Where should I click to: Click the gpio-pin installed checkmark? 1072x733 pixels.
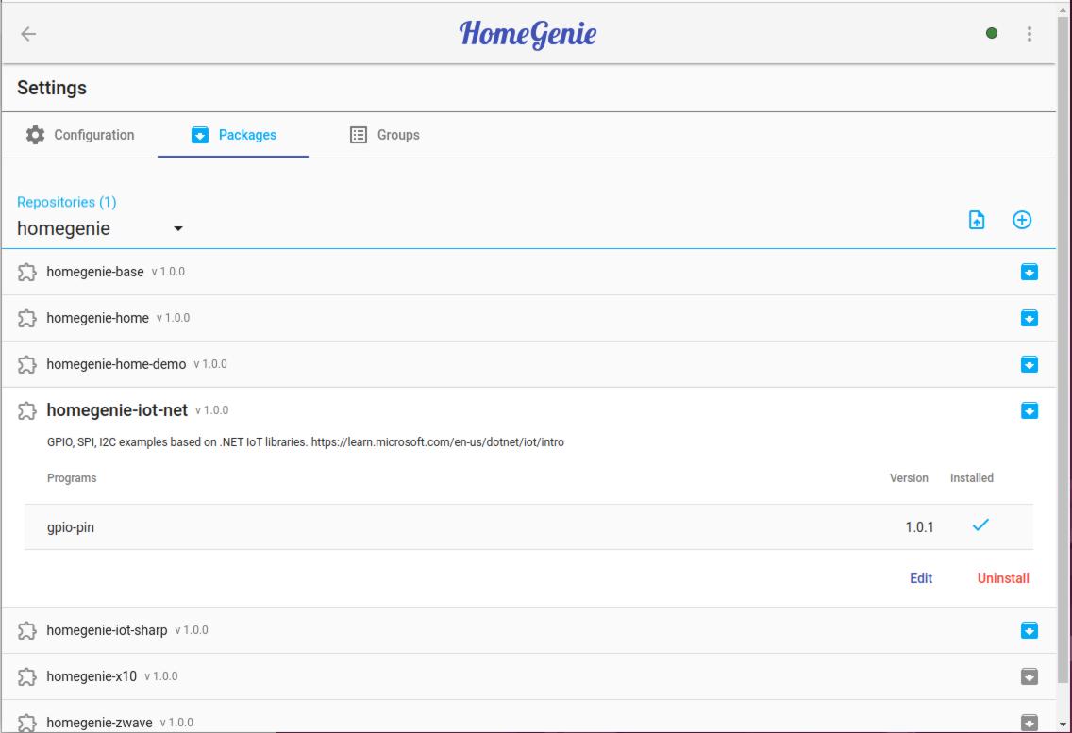point(980,525)
